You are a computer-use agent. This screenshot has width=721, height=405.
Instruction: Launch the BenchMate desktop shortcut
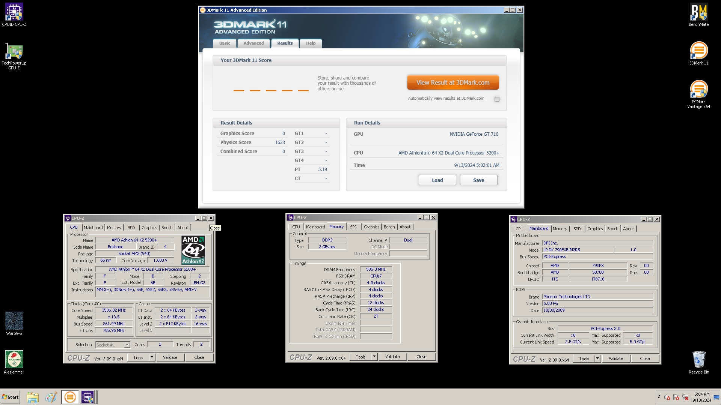pyautogui.click(x=698, y=15)
